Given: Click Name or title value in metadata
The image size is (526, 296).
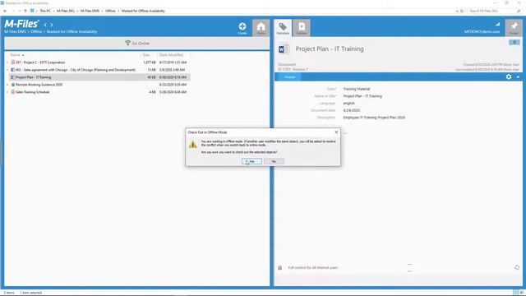Looking at the screenshot, I should click(x=362, y=96).
